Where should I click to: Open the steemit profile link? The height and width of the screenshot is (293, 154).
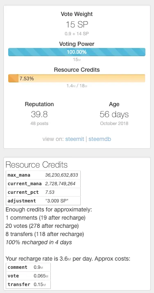coord(75,139)
